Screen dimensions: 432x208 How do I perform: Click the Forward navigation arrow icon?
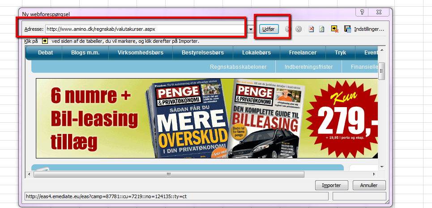[x=299, y=29]
